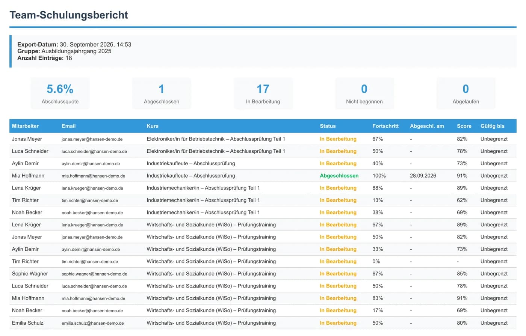Click the Abgeschlossen summary card showing 1
The image size is (526, 336).
pos(162,93)
